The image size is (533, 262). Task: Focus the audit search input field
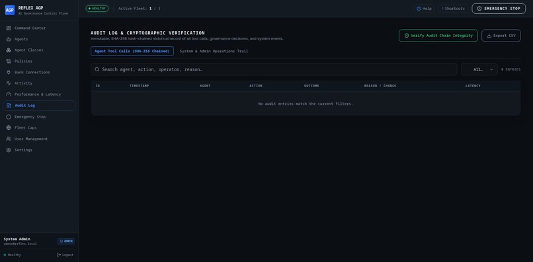coord(274,69)
